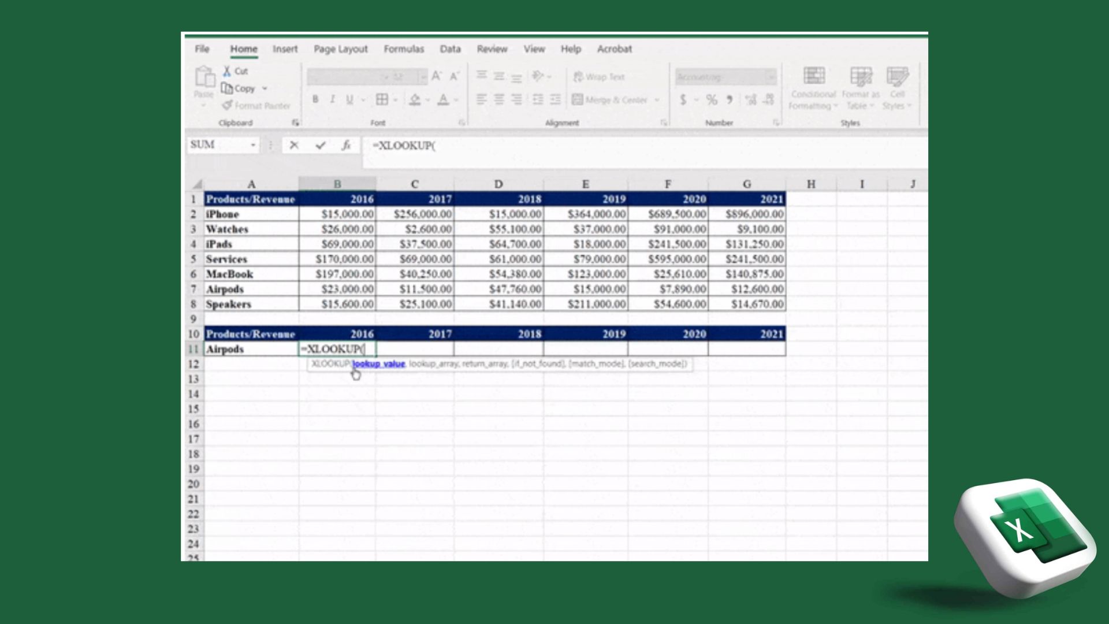The height and width of the screenshot is (624, 1109).
Task: Open Font group dialog launcher
Action: click(462, 122)
